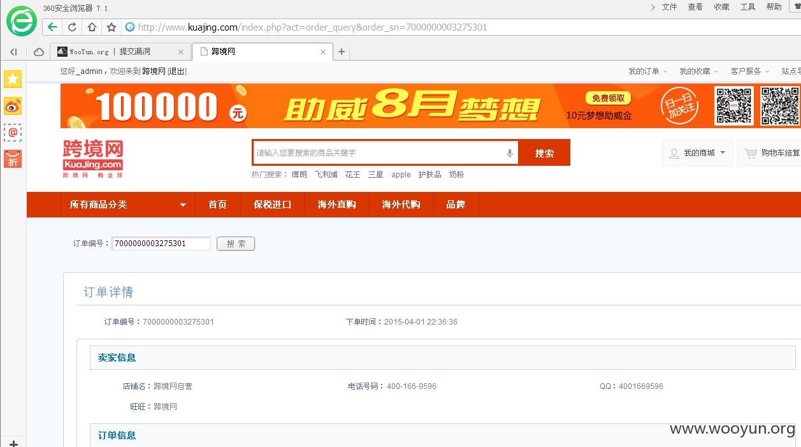Switch to the WooYun.org 提交漏洞 tab
This screenshot has height=447, width=801.
(120, 52)
